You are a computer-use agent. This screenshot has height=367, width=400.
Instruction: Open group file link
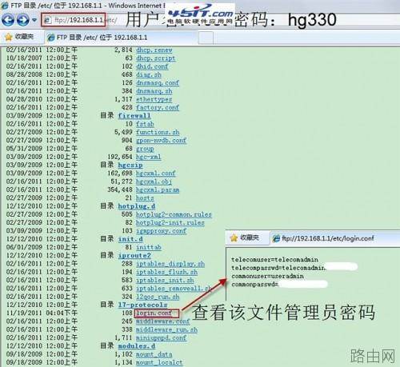coord(145,149)
